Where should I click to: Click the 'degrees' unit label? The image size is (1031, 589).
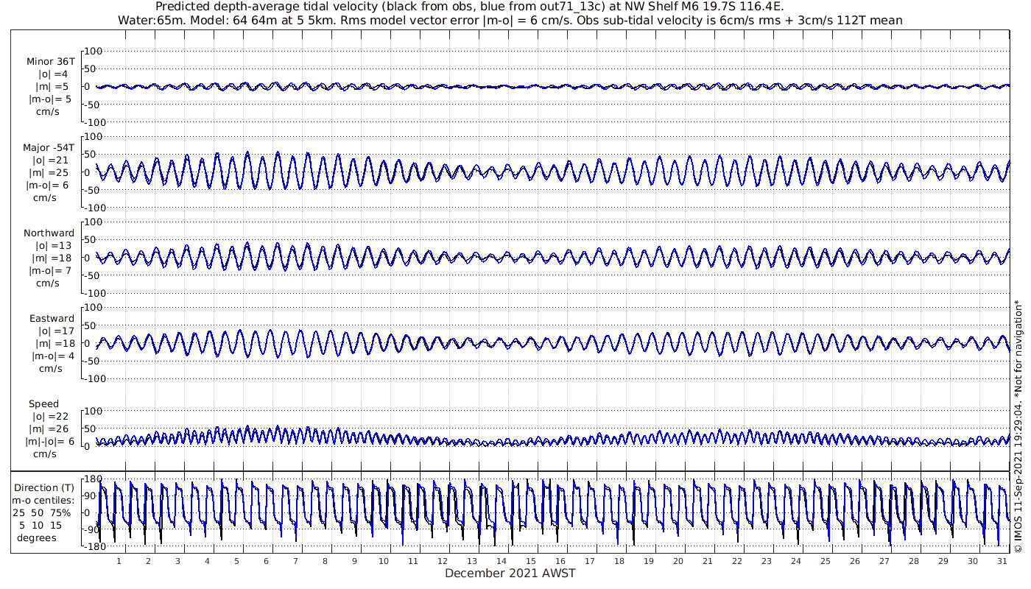click(37, 538)
